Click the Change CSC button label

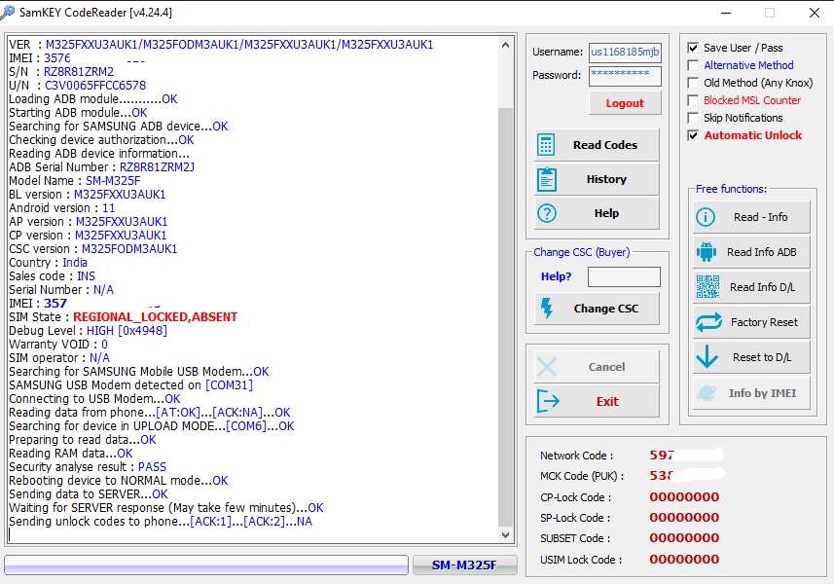pyautogui.click(x=606, y=309)
